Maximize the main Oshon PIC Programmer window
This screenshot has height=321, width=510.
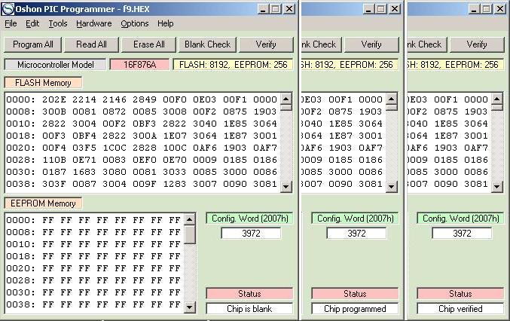coord(276,9)
